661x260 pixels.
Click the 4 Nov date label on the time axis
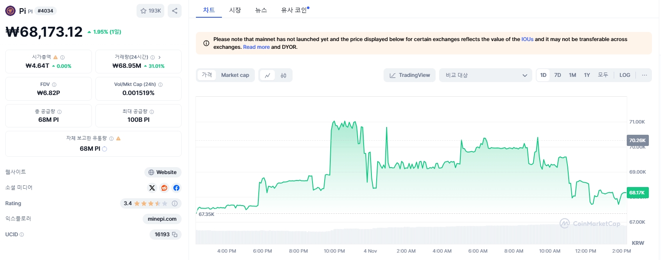click(371, 251)
